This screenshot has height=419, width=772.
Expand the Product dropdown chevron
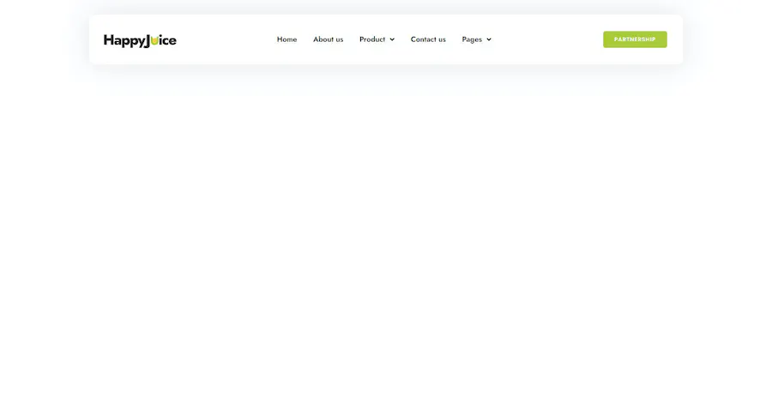click(x=392, y=39)
